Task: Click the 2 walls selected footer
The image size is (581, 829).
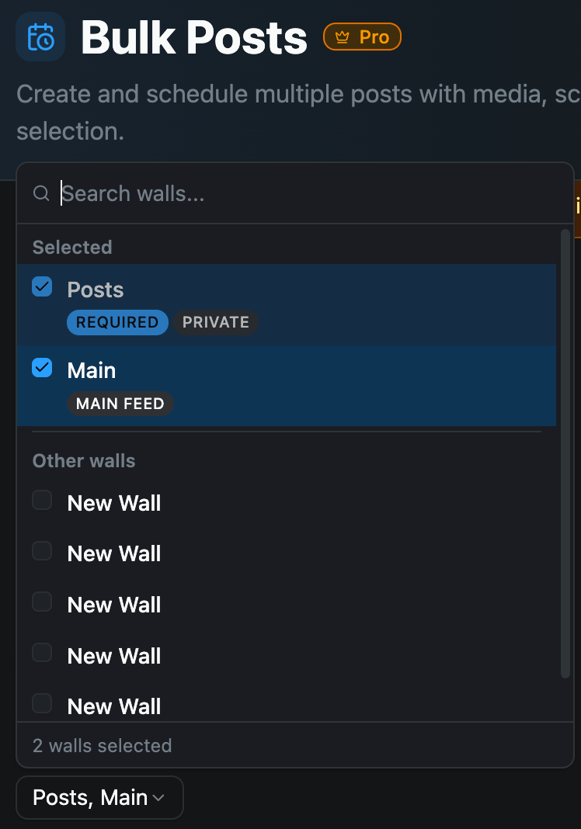Action: (102, 745)
